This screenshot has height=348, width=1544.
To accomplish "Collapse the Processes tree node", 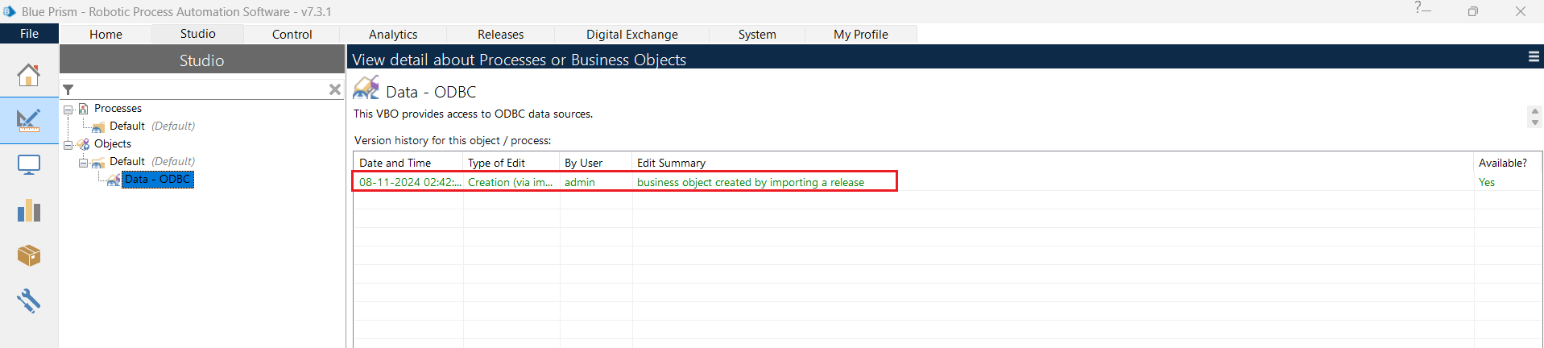I will [68, 109].
